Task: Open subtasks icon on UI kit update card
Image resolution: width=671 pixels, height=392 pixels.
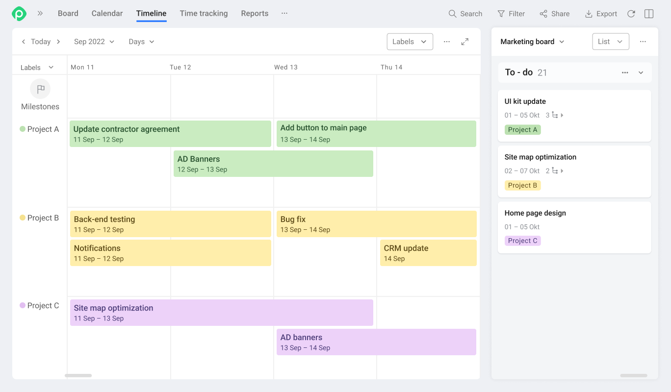Action: pos(555,115)
